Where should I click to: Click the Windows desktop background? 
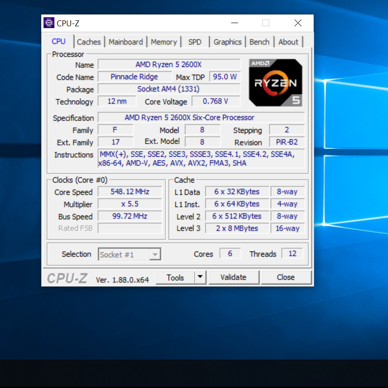[x=354, y=317]
